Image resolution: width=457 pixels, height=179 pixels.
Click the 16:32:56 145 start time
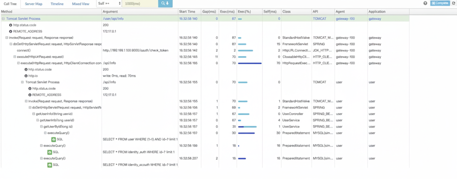pyautogui.click(x=188, y=57)
